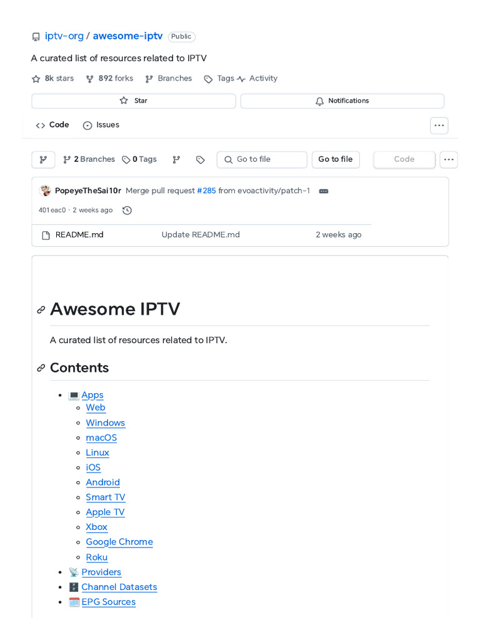View the 2 Branches list

pyautogui.click(x=89, y=159)
